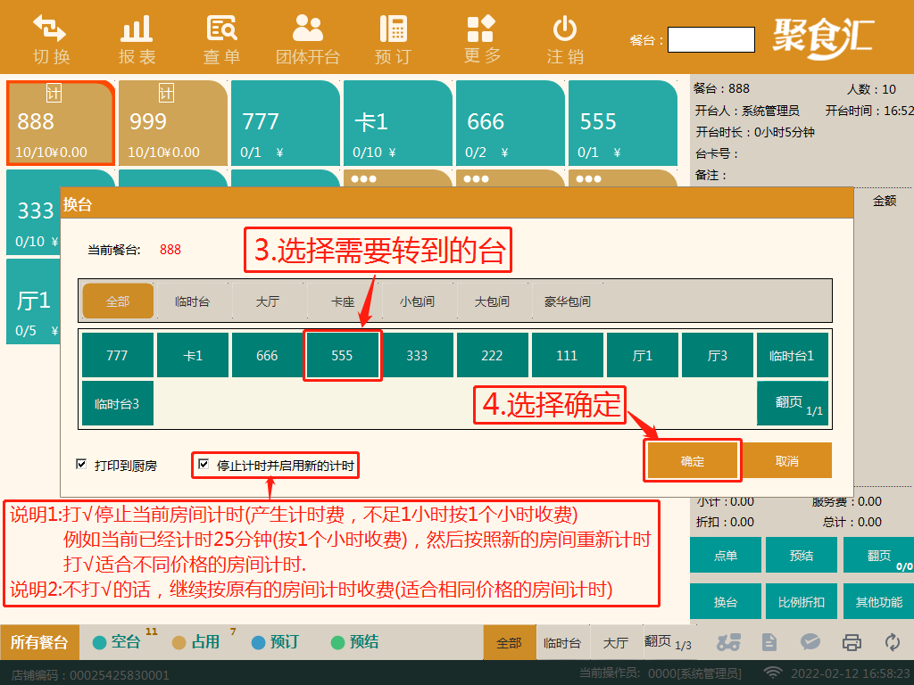Toggle the 打印到厨房 checkbox
This screenshot has height=685, width=914.
point(81,464)
